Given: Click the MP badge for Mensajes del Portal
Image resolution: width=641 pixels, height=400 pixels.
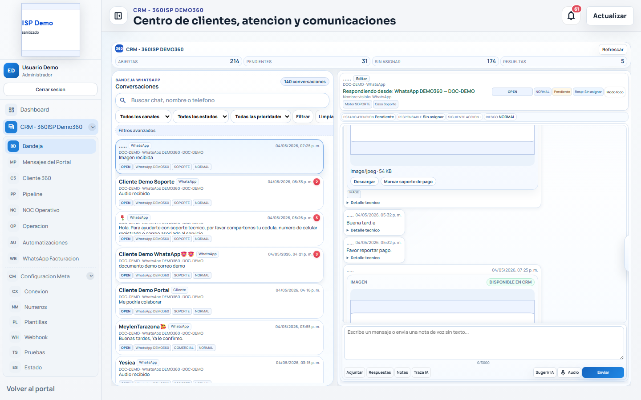Looking at the screenshot, I should pyautogui.click(x=13, y=162).
